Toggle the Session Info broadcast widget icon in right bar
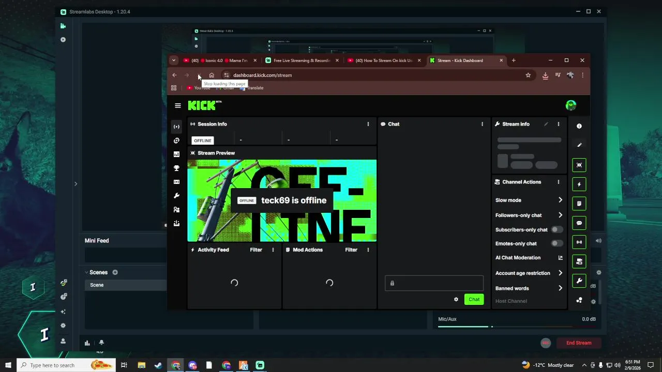This screenshot has width=662, height=372. point(579,242)
